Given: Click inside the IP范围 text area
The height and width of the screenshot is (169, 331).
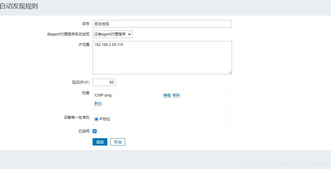Looking at the screenshot, I should click(x=162, y=58).
